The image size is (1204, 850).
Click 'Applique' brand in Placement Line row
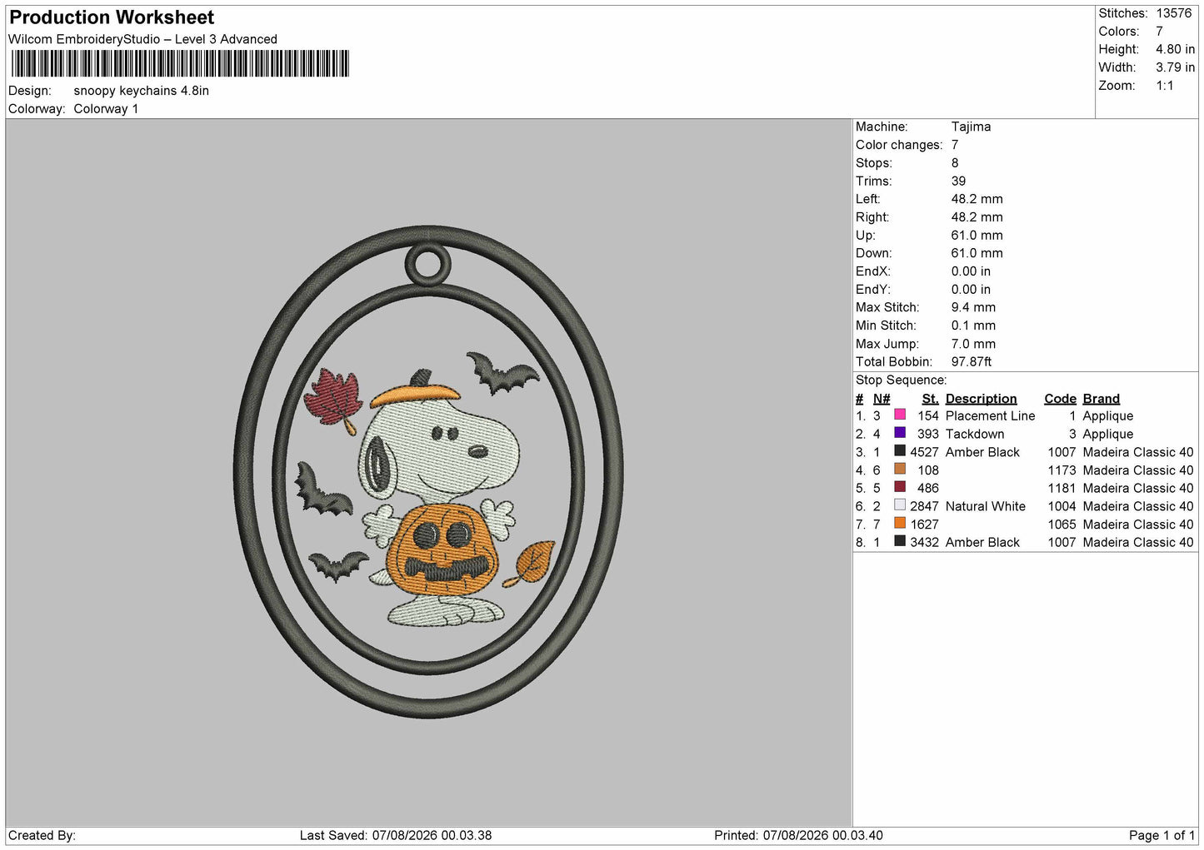(1107, 416)
